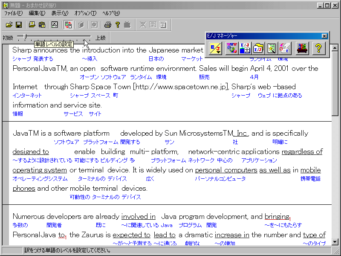Click the grayed-out circled X stop icon

(x=94, y=25)
